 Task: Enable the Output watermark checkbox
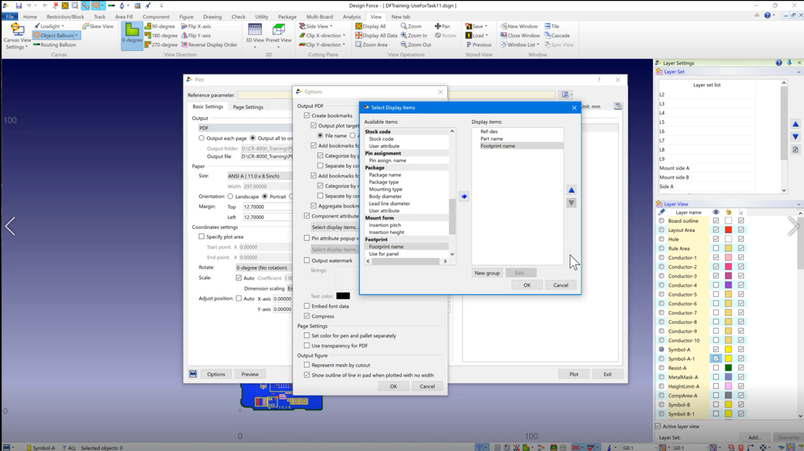point(307,261)
